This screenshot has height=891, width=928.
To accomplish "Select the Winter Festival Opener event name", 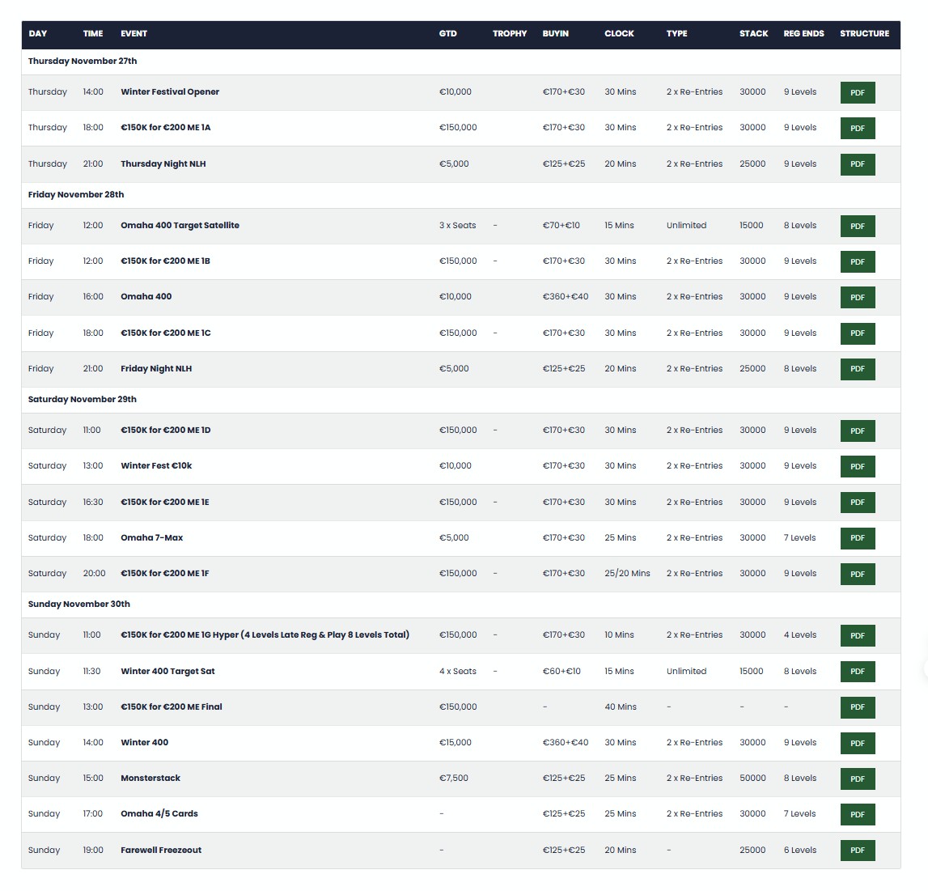I will click(x=170, y=92).
